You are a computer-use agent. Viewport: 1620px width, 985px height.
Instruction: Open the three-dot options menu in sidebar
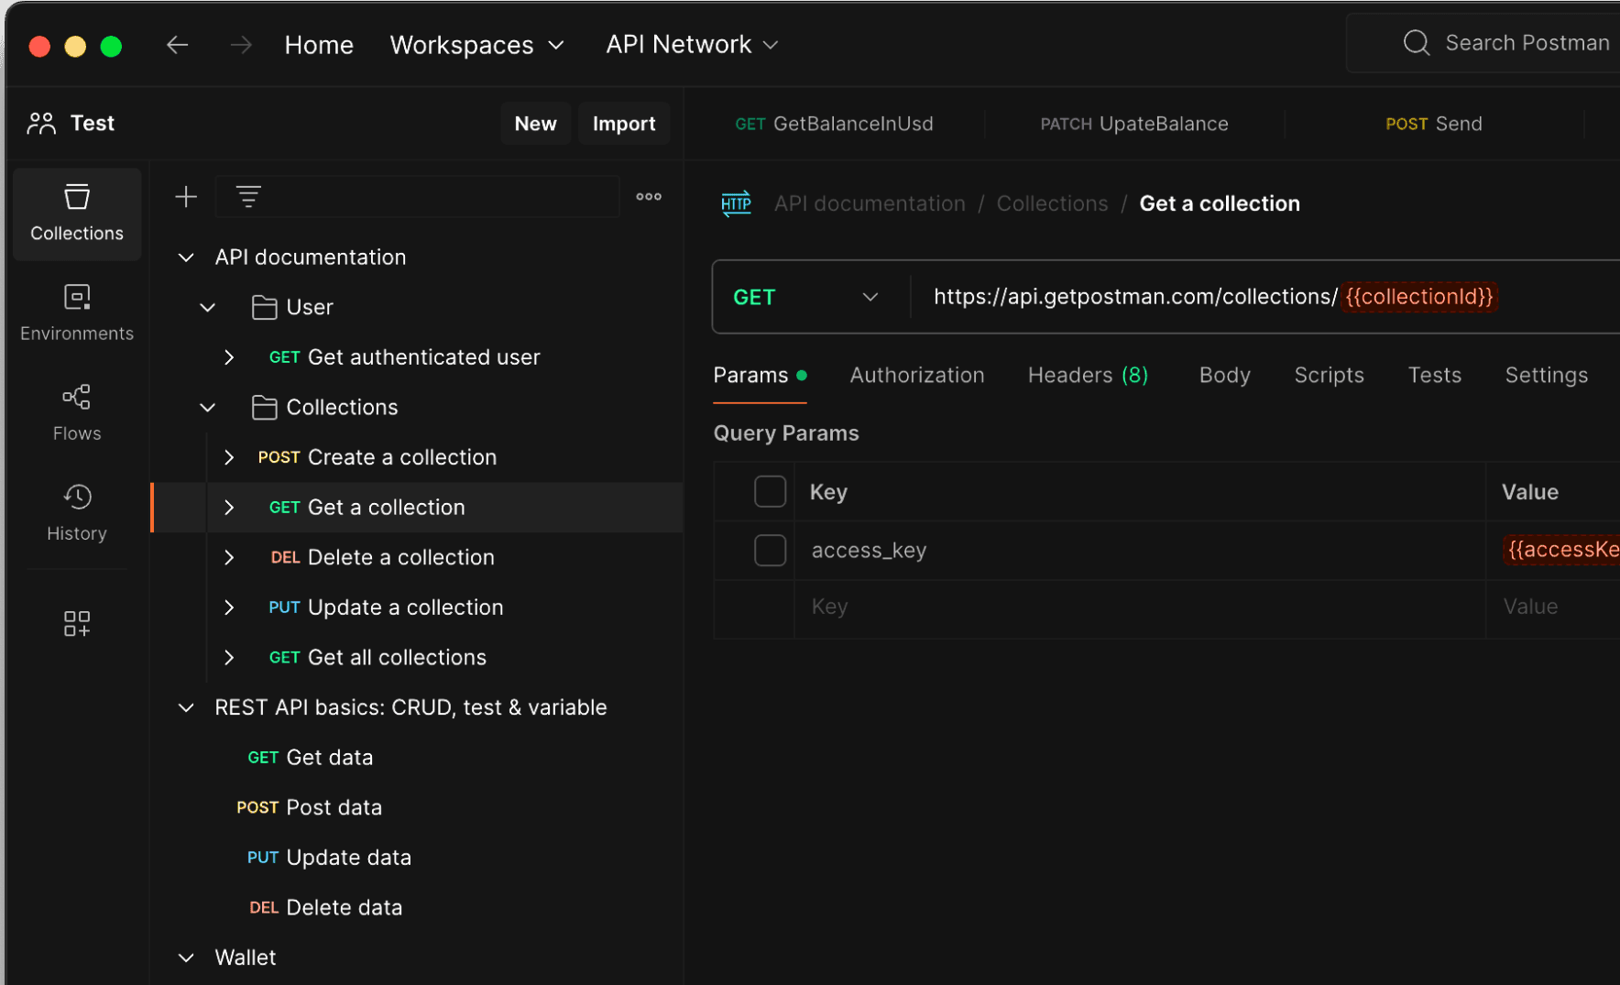click(649, 196)
